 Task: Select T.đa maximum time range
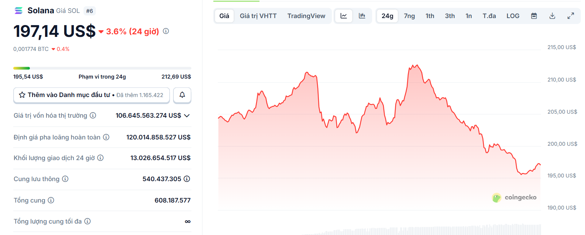click(489, 16)
